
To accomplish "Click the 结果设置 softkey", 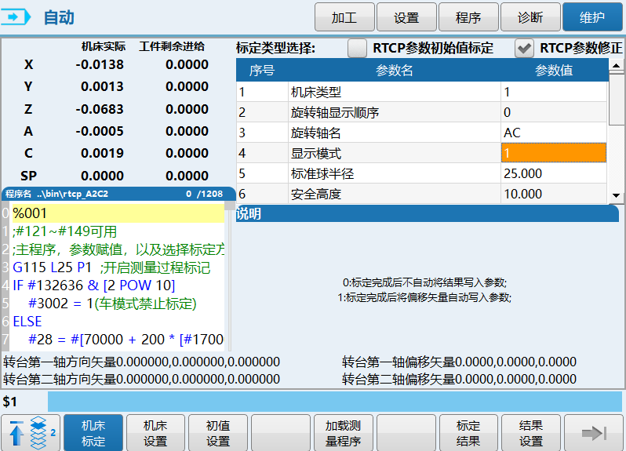I will click(x=531, y=433).
